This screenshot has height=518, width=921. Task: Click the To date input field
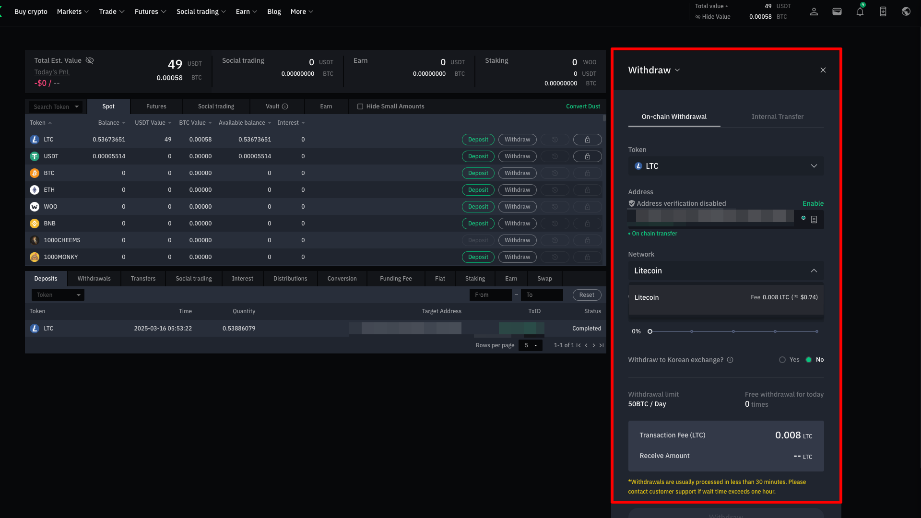[x=542, y=295]
